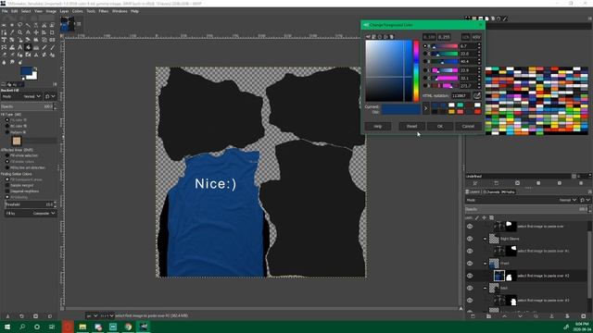This screenshot has height=333, width=593.
Task: Select the Clone stamp tool
Action: coord(36,55)
